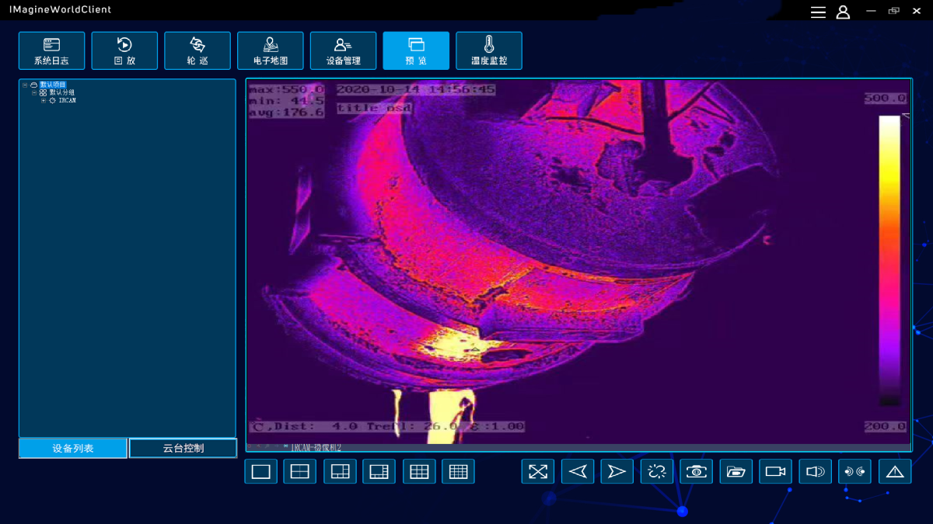Open the folder icon in bottom toolbar
The width and height of the screenshot is (933, 524).
(x=736, y=471)
